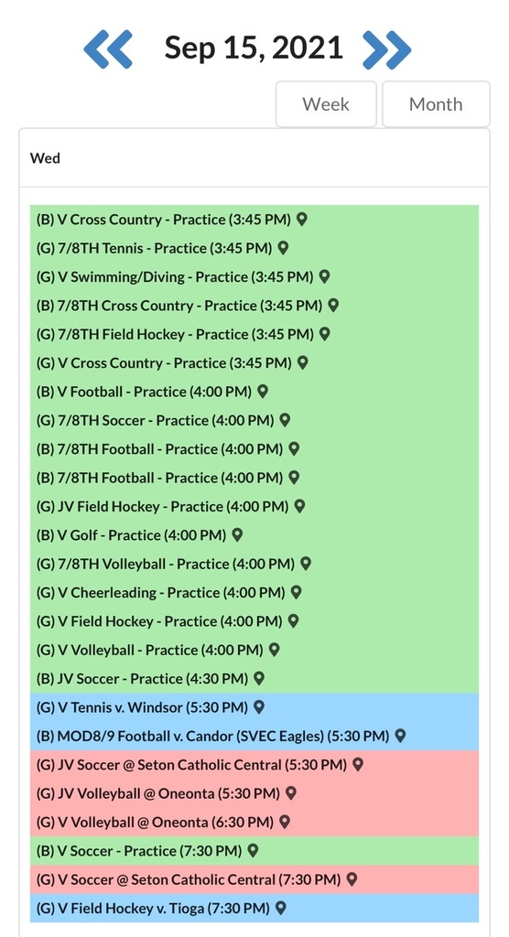
Task: Click map pin beside V Tennis v. Windsor
Action: (x=258, y=706)
